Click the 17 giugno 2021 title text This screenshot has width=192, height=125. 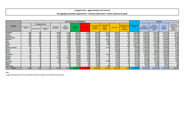[96, 9]
